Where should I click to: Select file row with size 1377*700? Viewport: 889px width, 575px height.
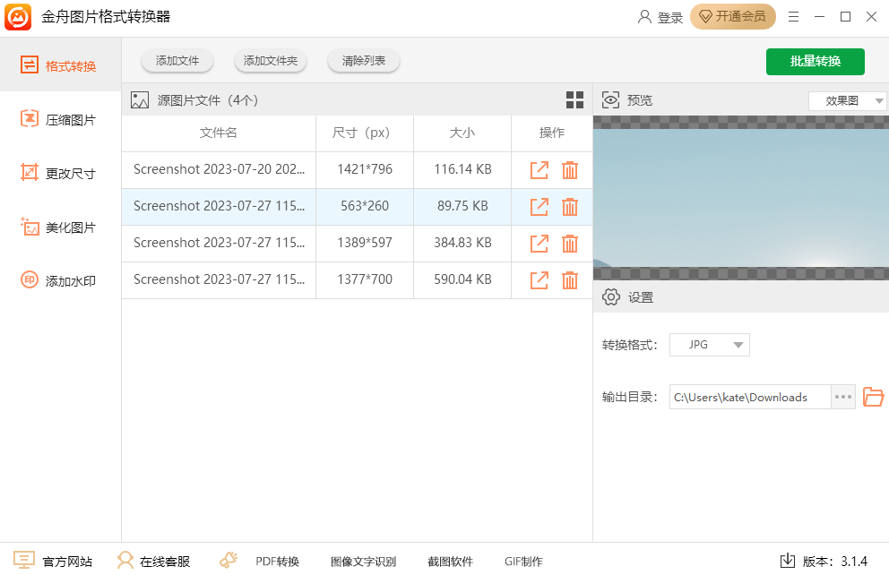click(357, 279)
